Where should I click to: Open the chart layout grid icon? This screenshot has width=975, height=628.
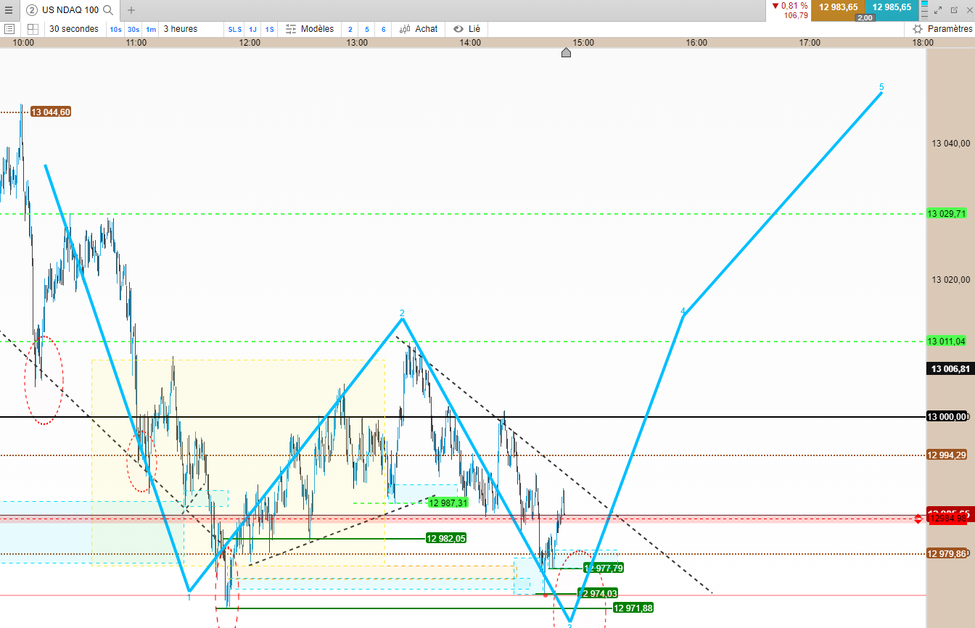coord(33,29)
